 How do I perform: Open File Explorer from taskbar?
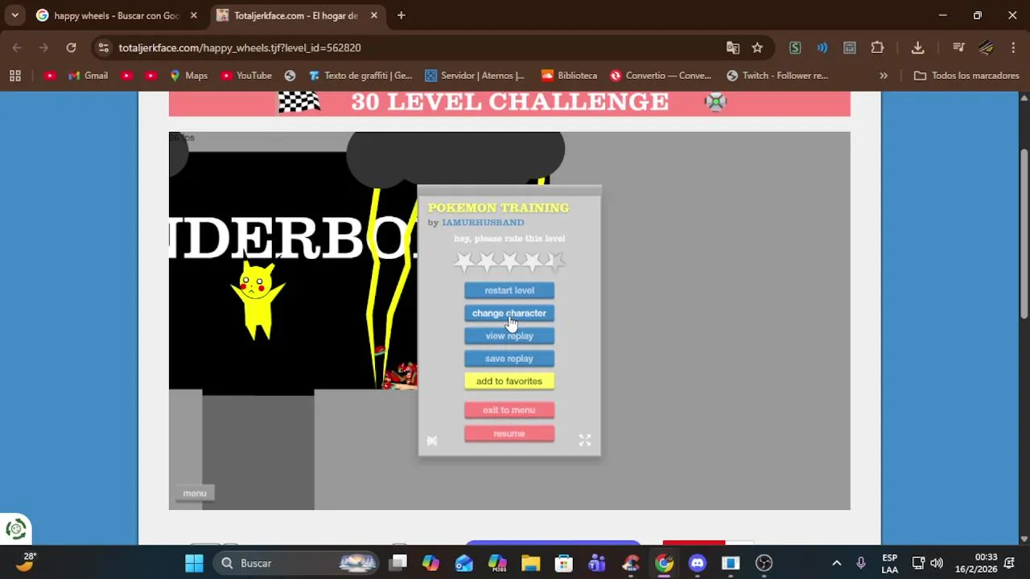click(530, 563)
